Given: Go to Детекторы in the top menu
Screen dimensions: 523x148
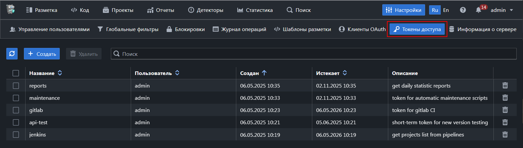Looking at the screenshot, I should (x=205, y=10).
